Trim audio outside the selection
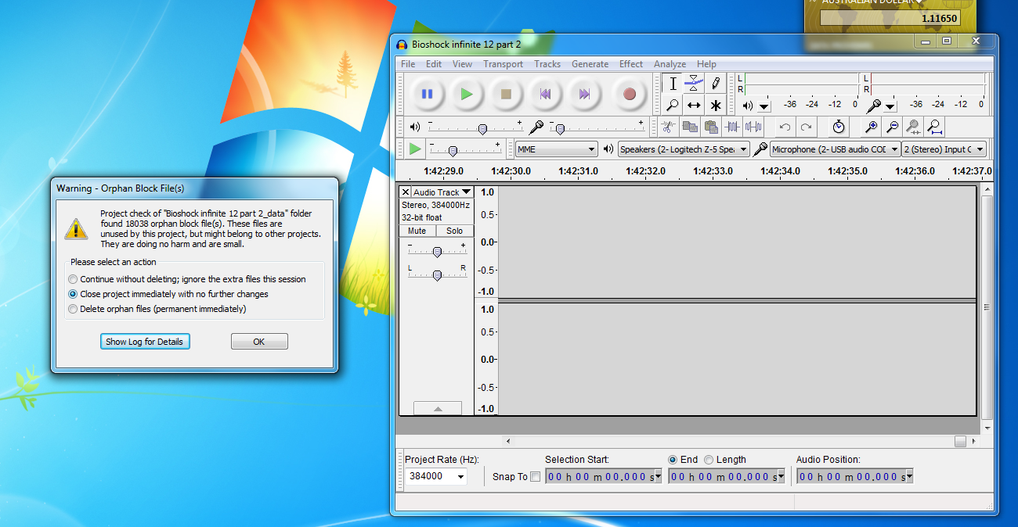The width and height of the screenshot is (1018, 527). point(733,126)
